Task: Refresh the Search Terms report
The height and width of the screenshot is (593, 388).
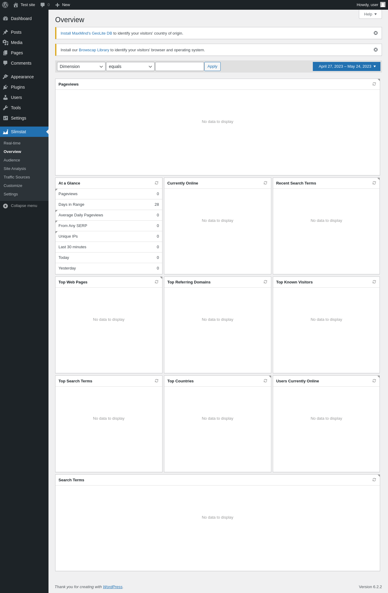Action: click(374, 480)
